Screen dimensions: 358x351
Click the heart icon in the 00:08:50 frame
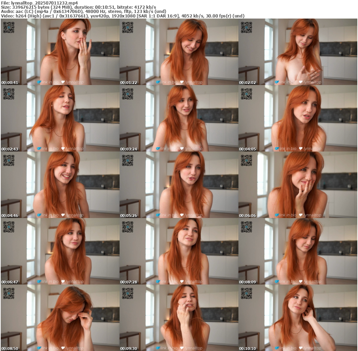click(63, 348)
